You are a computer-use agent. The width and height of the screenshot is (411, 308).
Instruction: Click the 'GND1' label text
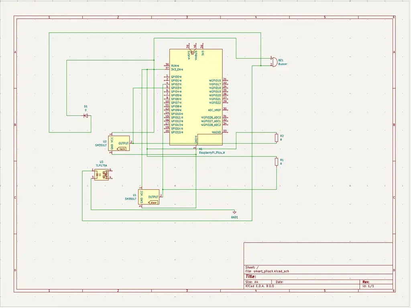click(234, 217)
